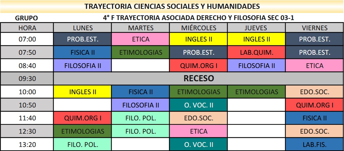Select the 13:20 time cell
Image resolution: width=344 pixels, height=151 pixels.
[27, 145]
